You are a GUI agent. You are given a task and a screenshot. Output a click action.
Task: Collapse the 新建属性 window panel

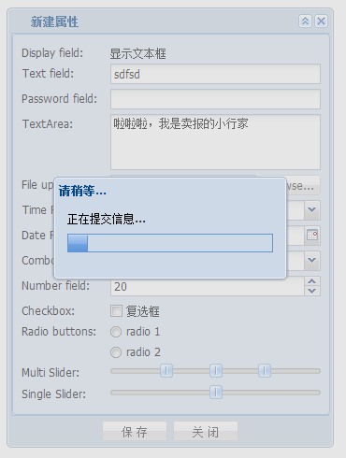(x=305, y=21)
